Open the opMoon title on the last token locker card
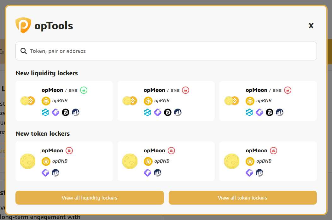Image resolution: width=332 pixels, height=220 pixels. point(256,151)
